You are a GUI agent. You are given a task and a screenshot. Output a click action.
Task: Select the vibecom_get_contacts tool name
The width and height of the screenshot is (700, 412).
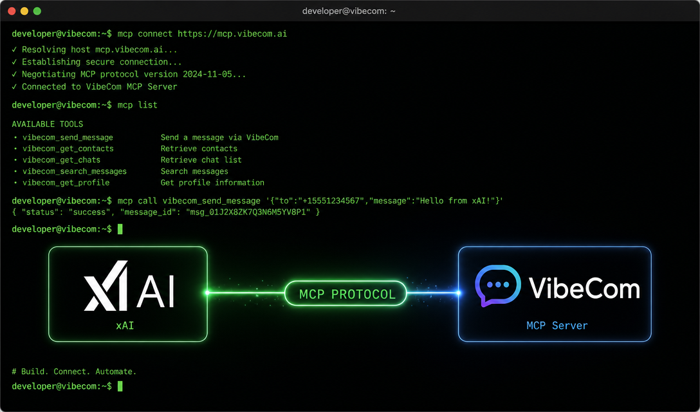coord(68,149)
